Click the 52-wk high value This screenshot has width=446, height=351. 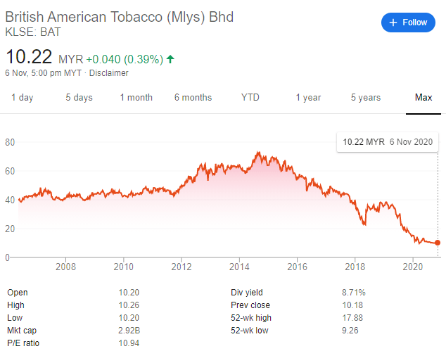tap(352, 317)
